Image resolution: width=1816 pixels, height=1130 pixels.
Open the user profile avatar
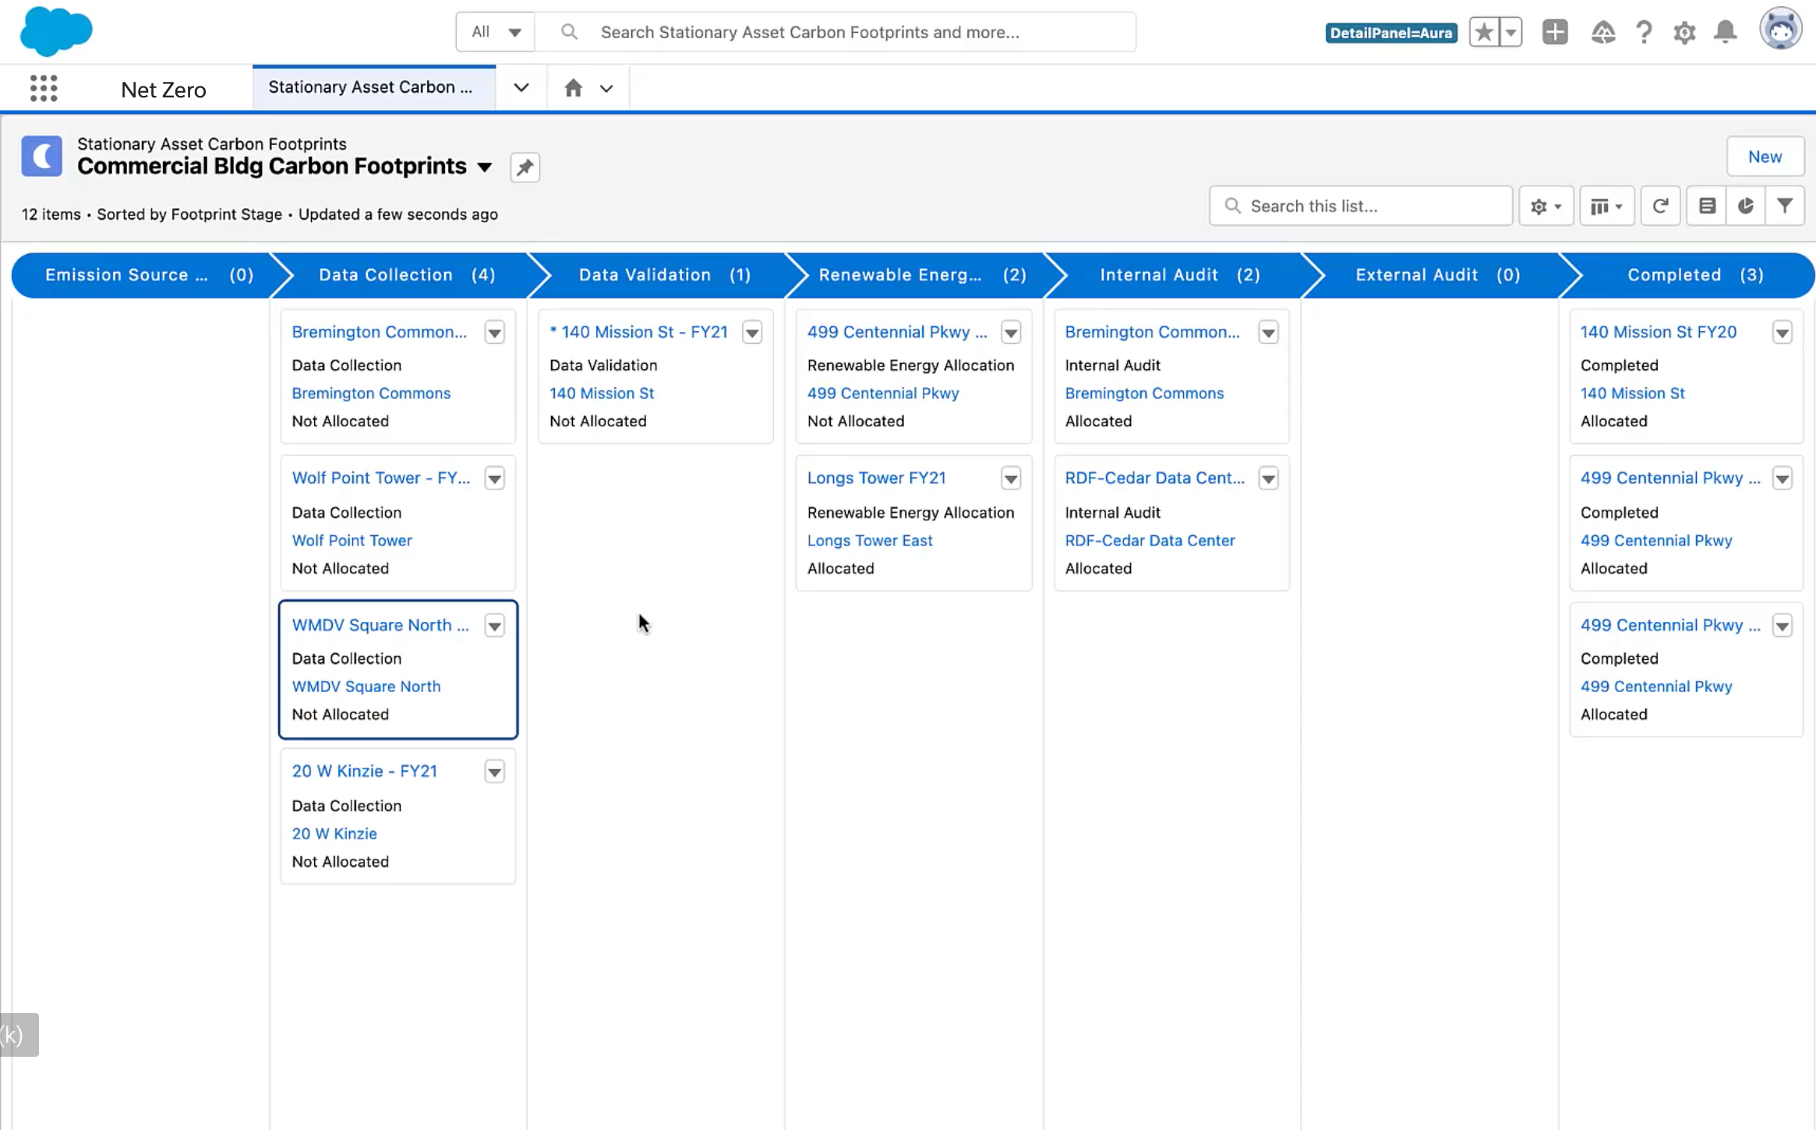(x=1780, y=30)
